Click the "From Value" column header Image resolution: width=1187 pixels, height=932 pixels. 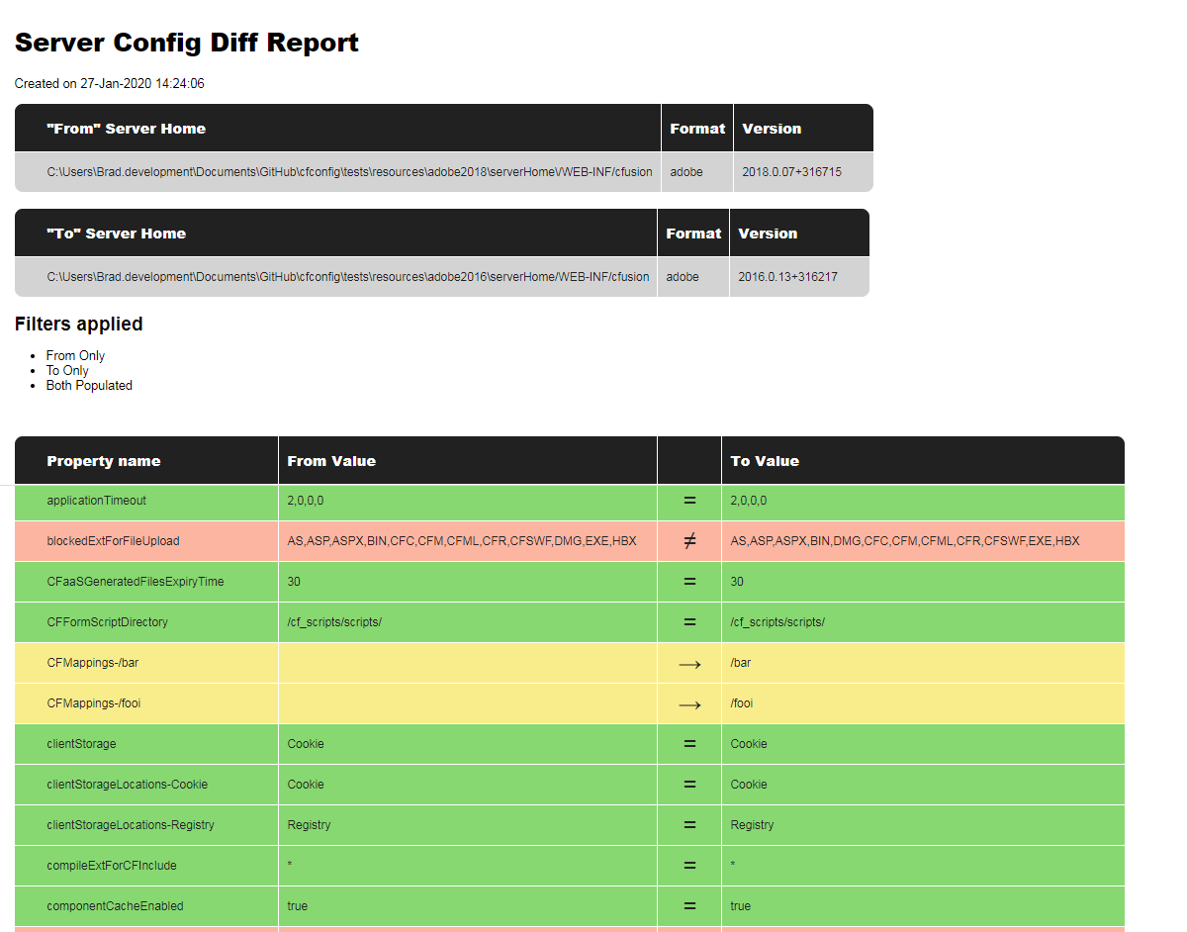[331, 461]
